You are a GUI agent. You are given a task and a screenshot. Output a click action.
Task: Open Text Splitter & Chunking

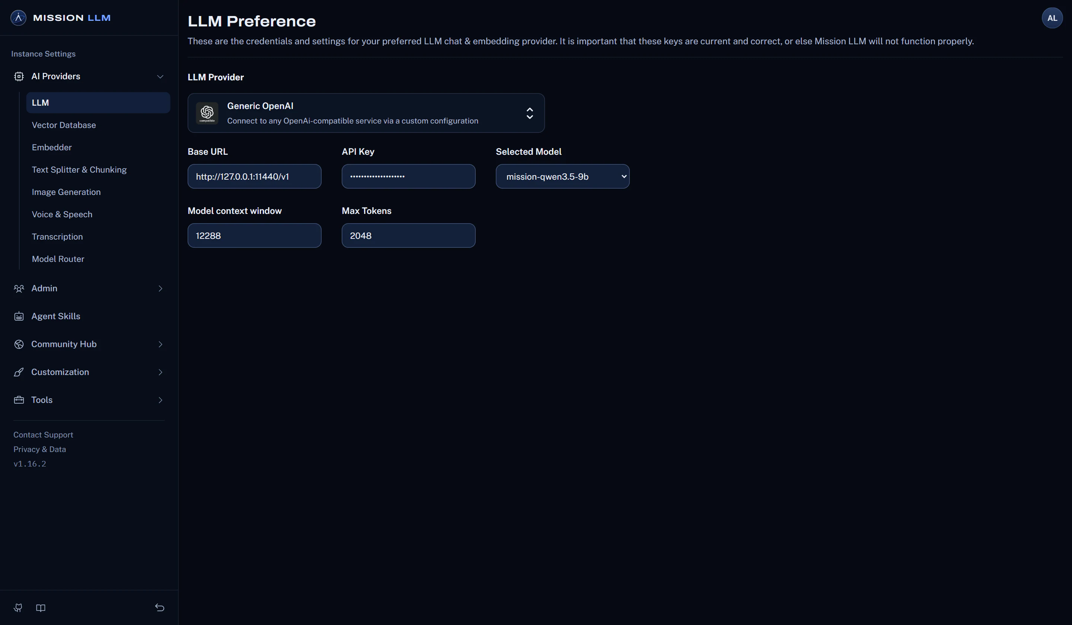79,170
